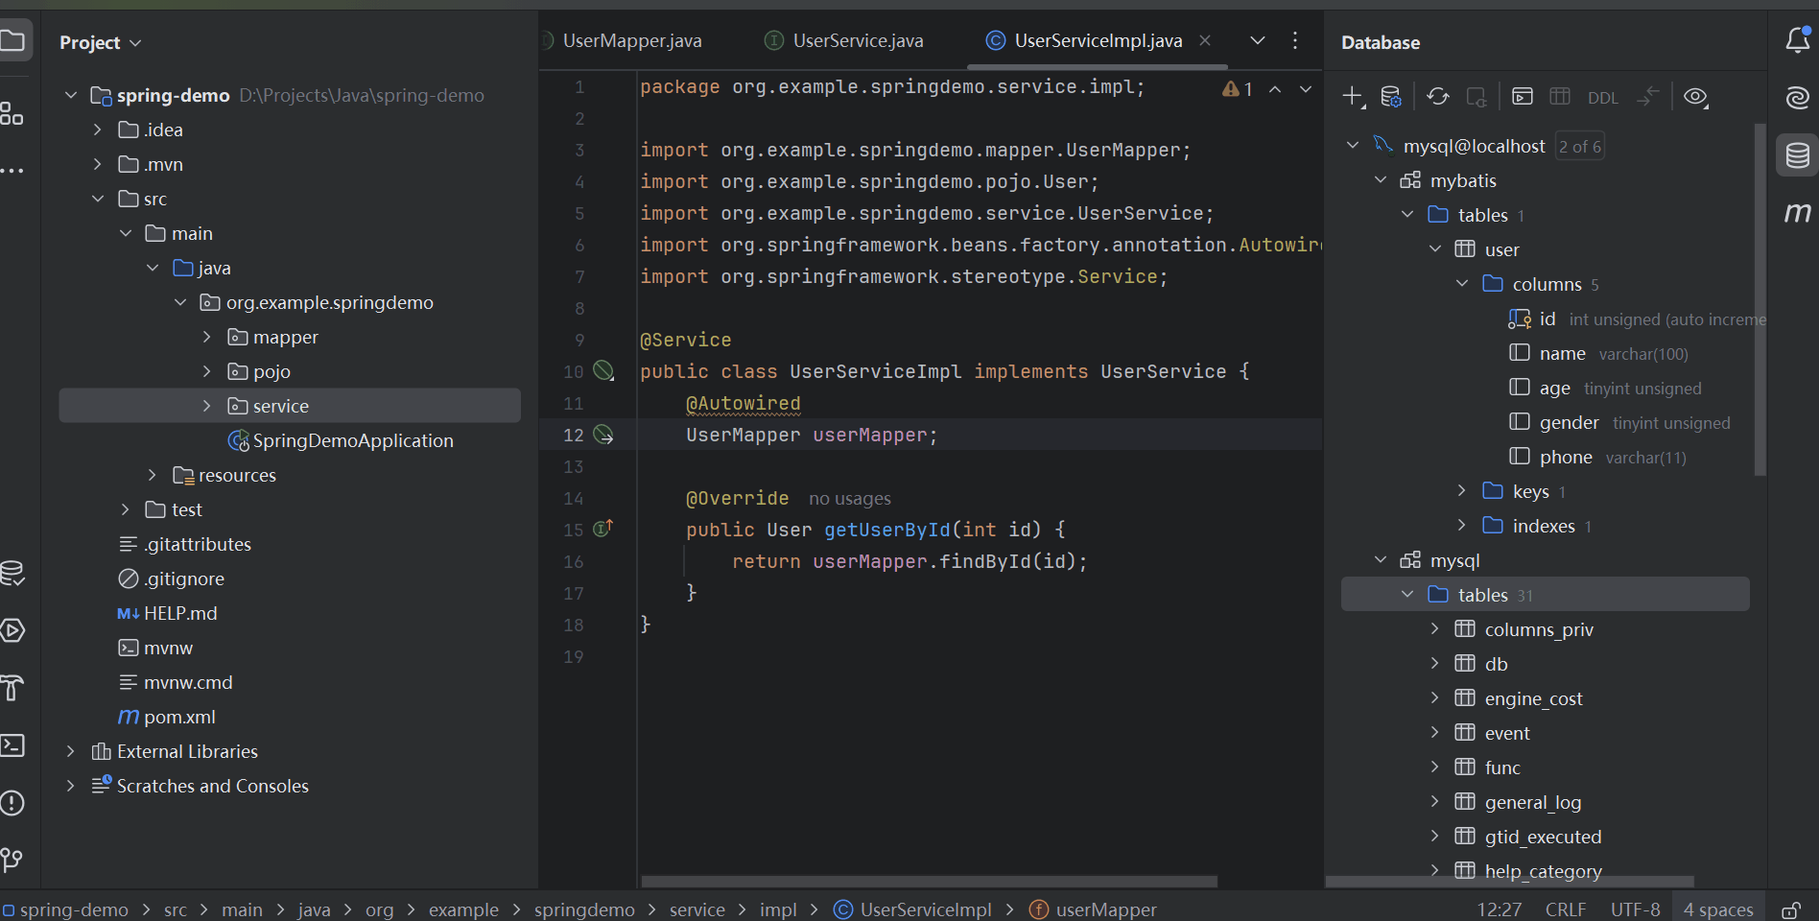Collapse the src folder
The image size is (1819, 921).
97,199
